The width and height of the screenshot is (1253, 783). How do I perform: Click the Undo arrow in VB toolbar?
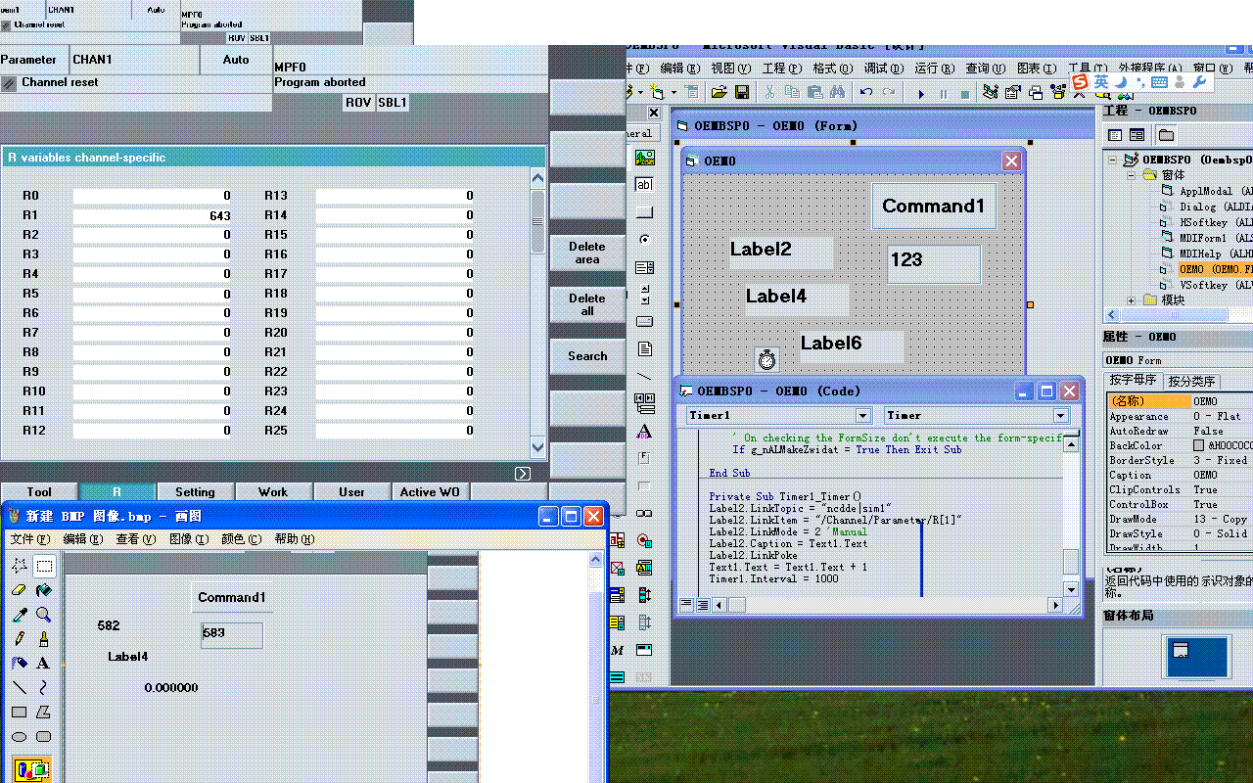[866, 92]
